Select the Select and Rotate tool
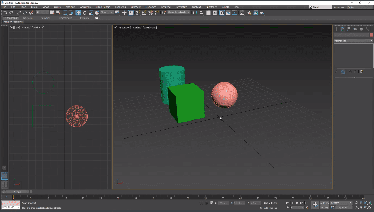Viewport: 374px width, 212px height. pyautogui.click(x=85, y=13)
